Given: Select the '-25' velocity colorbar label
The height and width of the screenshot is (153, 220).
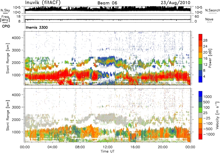Looking at the screenshot, I should [x=207, y=118].
